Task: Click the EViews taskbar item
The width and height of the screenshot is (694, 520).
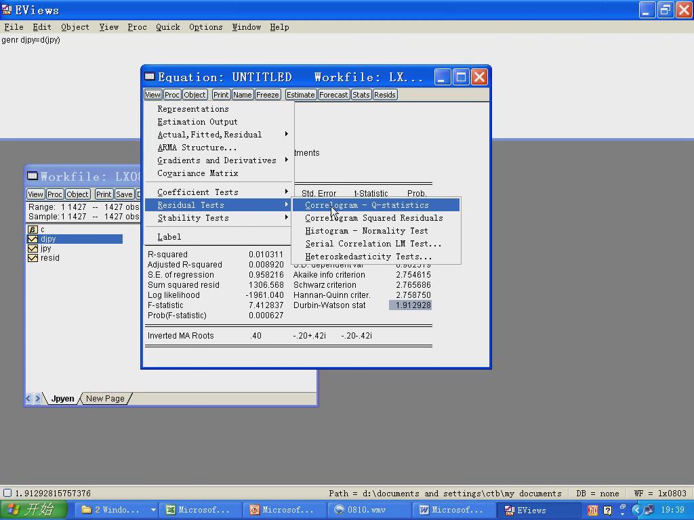Action: 537,510
